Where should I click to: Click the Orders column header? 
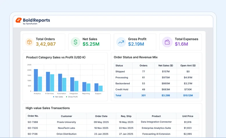pos(144,66)
